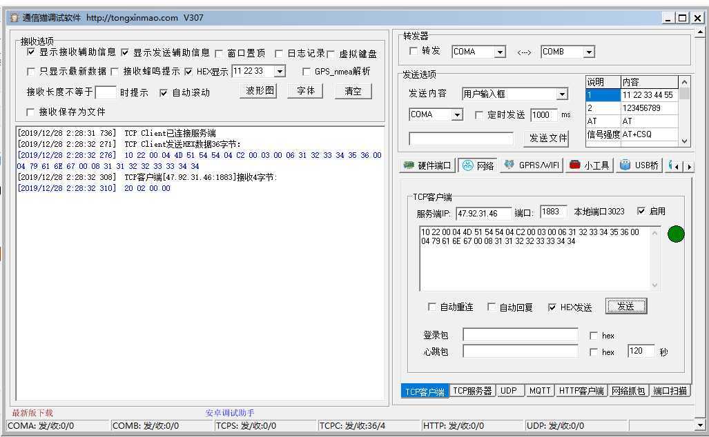This screenshot has height=437, width=709.
Task: Click 端口 1883 input field
Action: click(554, 212)
